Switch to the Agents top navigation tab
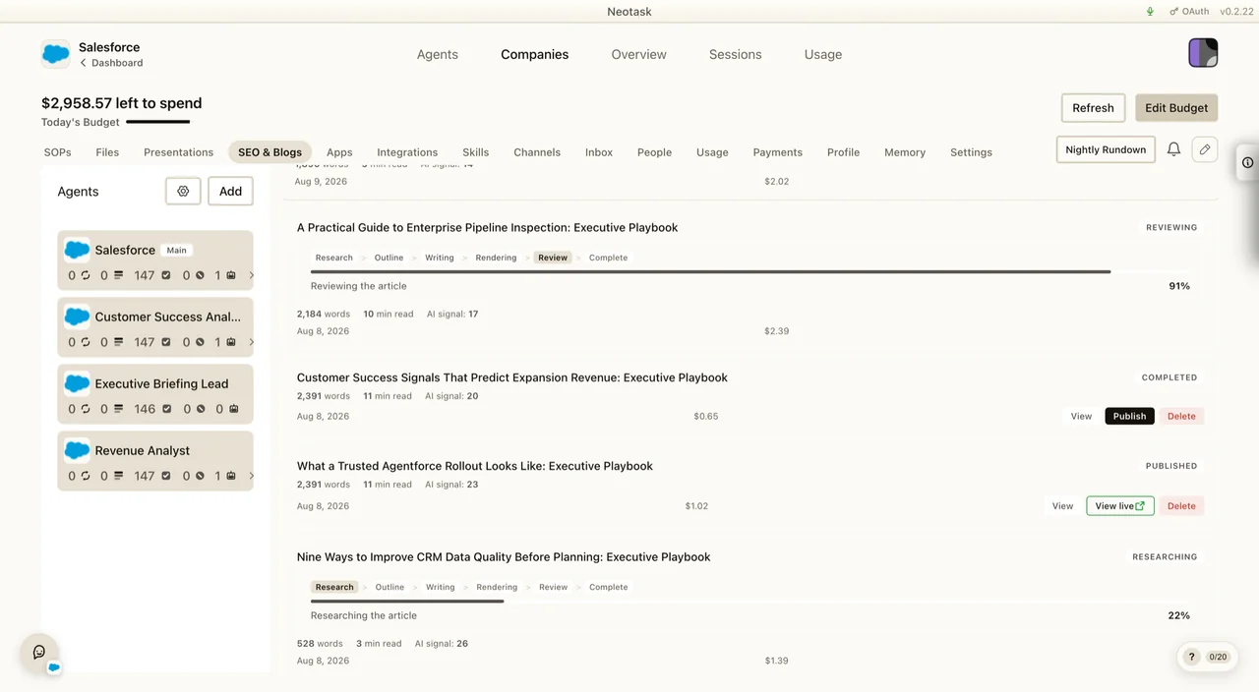Image resolution: width=1259 pixels, height=692 pixels. tap(438, 55)
